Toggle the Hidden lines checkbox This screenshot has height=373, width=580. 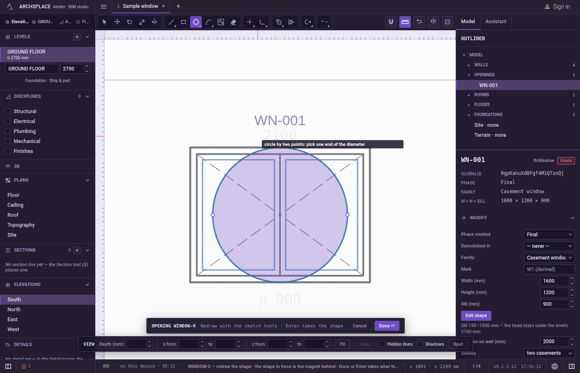click(382, 344)
